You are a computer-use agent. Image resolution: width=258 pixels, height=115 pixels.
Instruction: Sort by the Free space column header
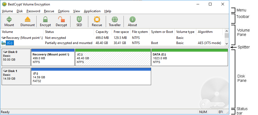coord(121,32)
